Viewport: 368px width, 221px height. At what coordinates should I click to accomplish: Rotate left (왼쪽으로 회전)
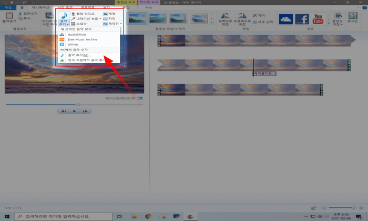pyautogui.click(x=226, y=19)
